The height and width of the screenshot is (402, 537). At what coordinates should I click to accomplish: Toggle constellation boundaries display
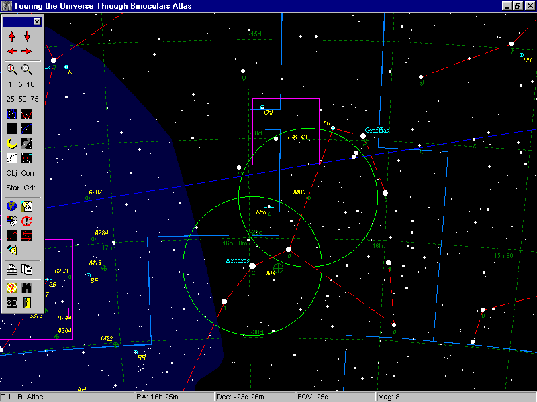[12, 114]
